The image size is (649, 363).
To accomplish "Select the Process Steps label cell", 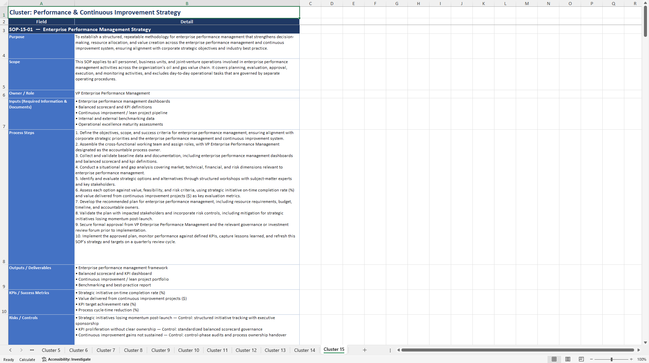I will click(x=41, y=197).
